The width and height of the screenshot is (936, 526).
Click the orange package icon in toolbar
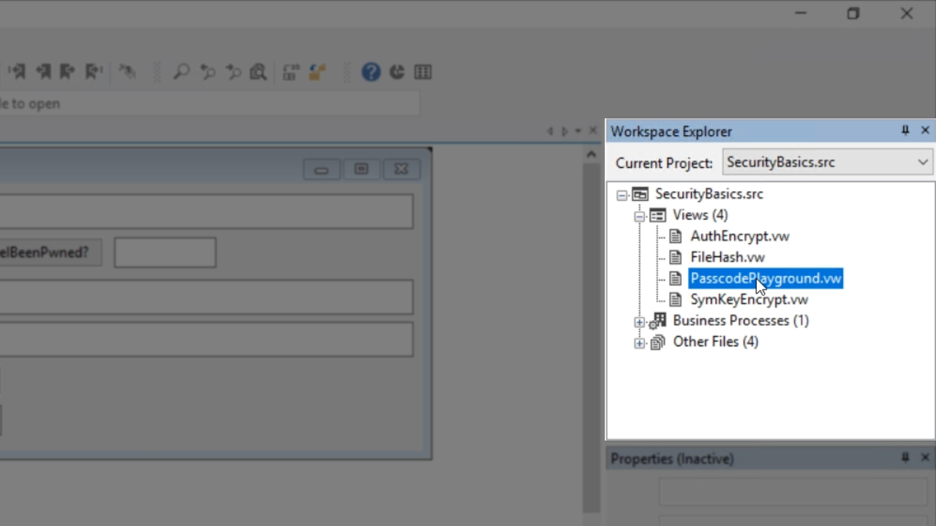(x=317, y=72)
